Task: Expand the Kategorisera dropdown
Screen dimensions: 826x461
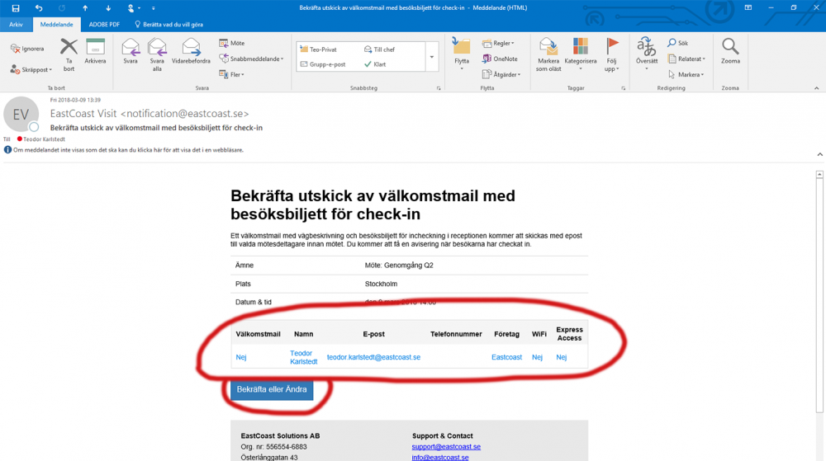Action: [581, 53]
